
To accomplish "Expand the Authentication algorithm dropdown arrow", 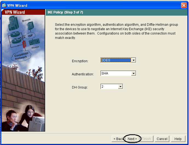I will [x=133, y=73].
